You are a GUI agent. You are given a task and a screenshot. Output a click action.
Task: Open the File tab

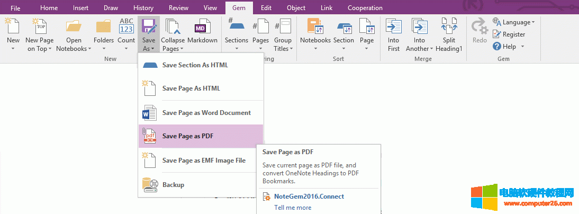(x=15, y=8)
